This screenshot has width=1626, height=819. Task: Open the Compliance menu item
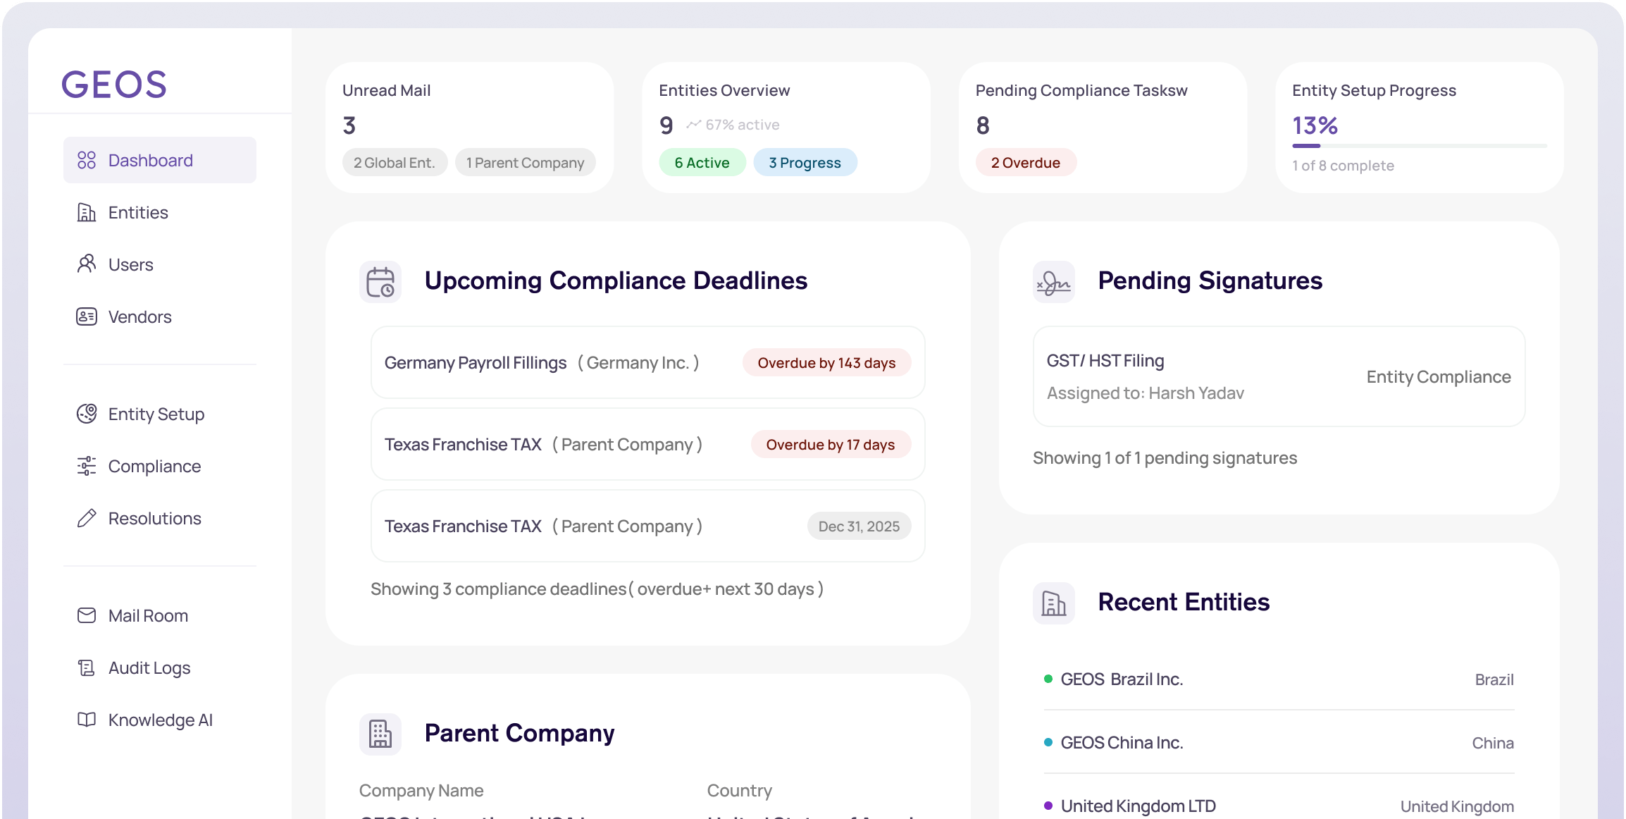click(154, 466)
